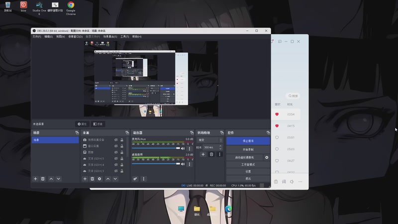Click 开始录制 to start recording
Screen dimensions: 398x224
[x=248, y=150]
